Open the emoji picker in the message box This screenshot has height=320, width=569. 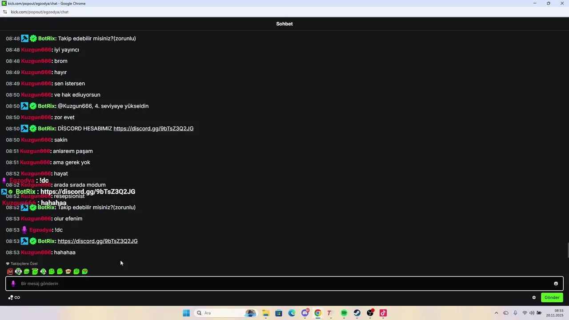tap(556, 284)
